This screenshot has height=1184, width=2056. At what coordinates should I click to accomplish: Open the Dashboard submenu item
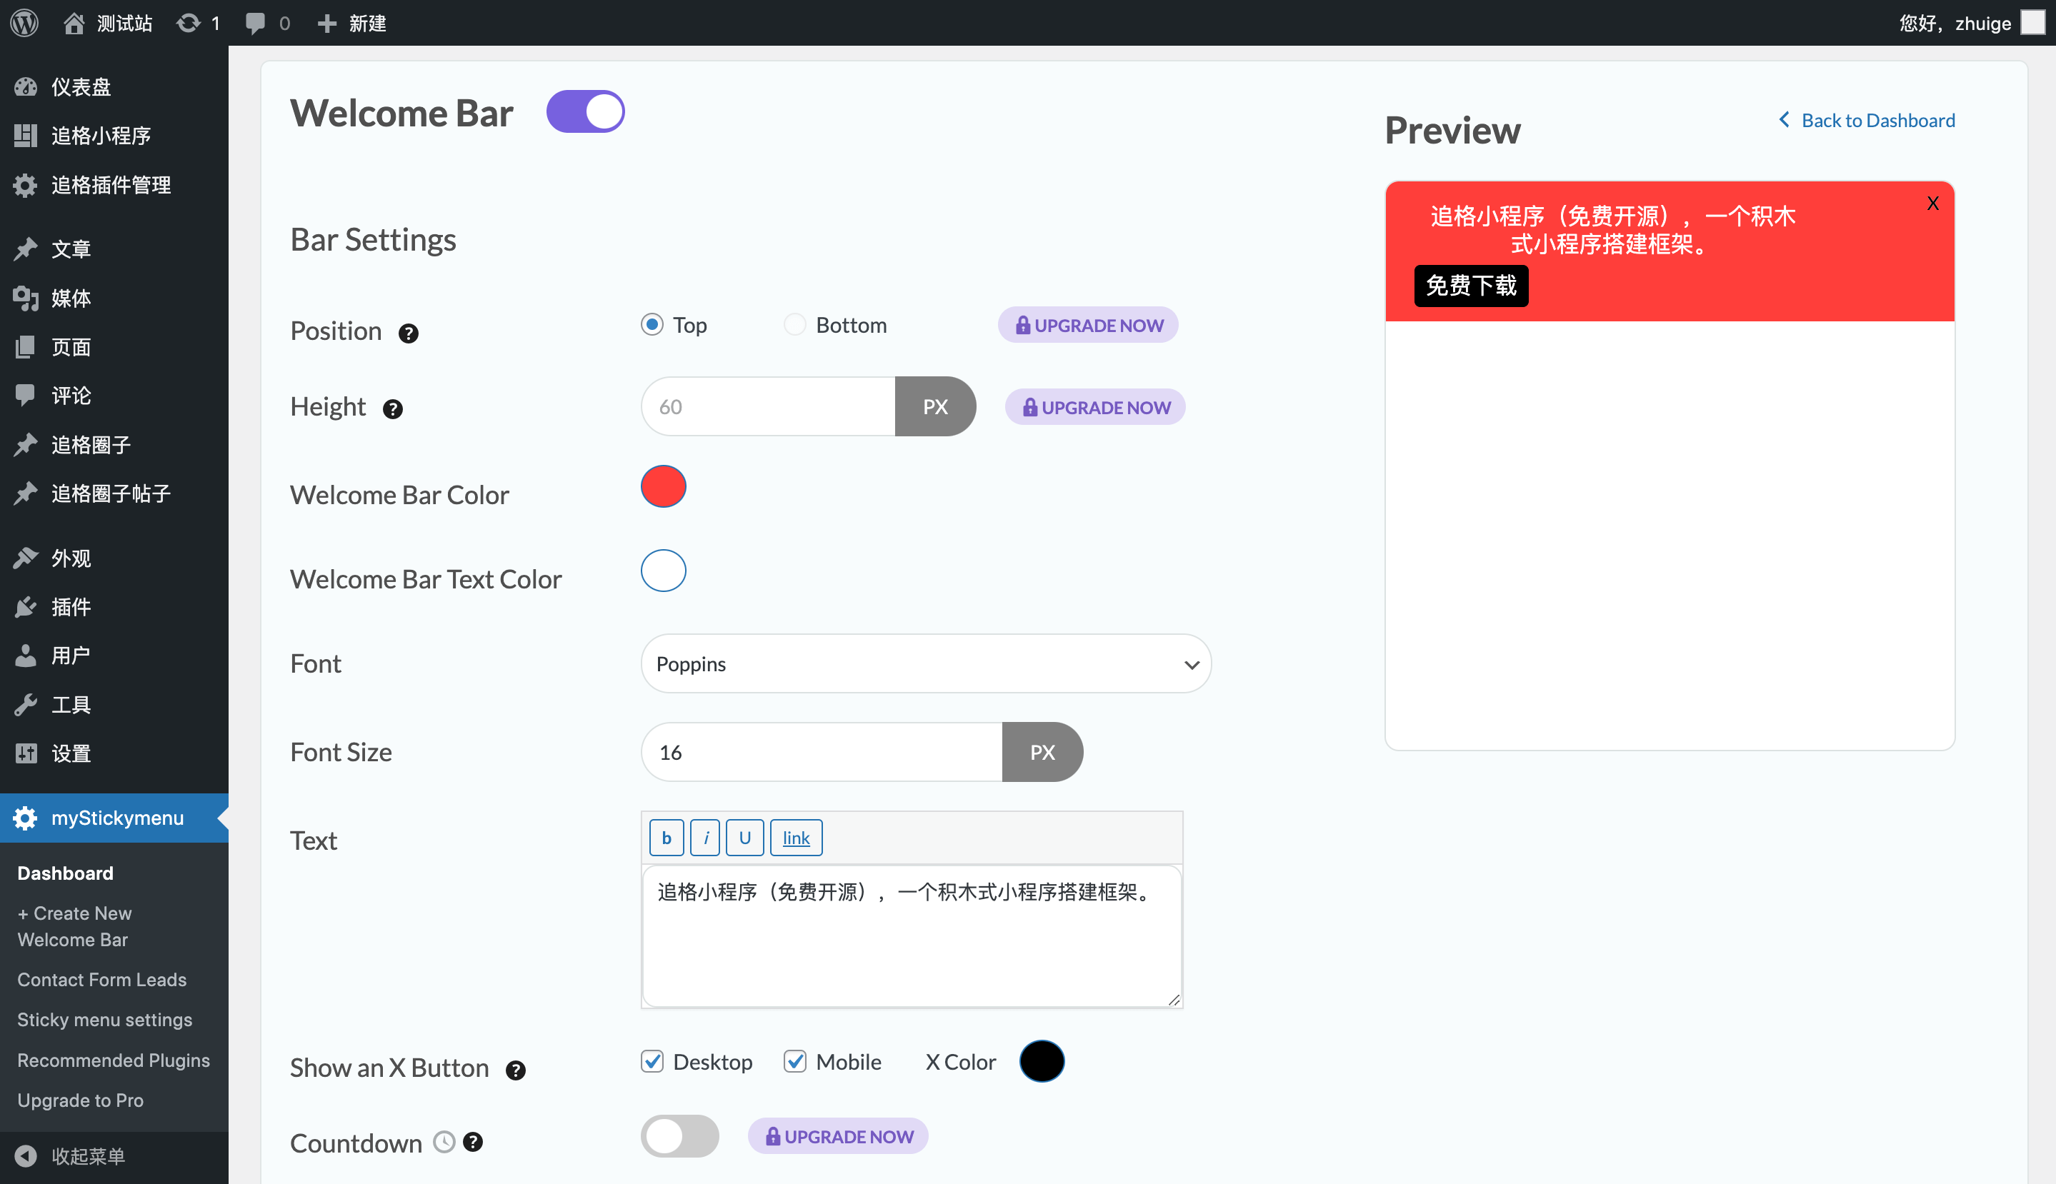click(x=65, y=873)
